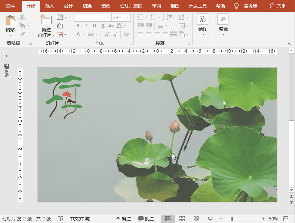Click the 共享 share button
Screen dimensions: 295x223
[278, 6]
